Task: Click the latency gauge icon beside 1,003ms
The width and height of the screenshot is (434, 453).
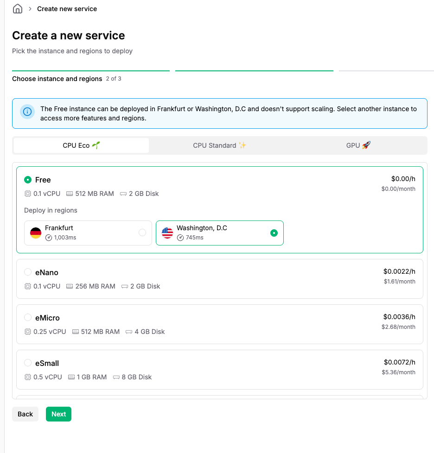Action: pyautogui.click(x=49, y=238)
